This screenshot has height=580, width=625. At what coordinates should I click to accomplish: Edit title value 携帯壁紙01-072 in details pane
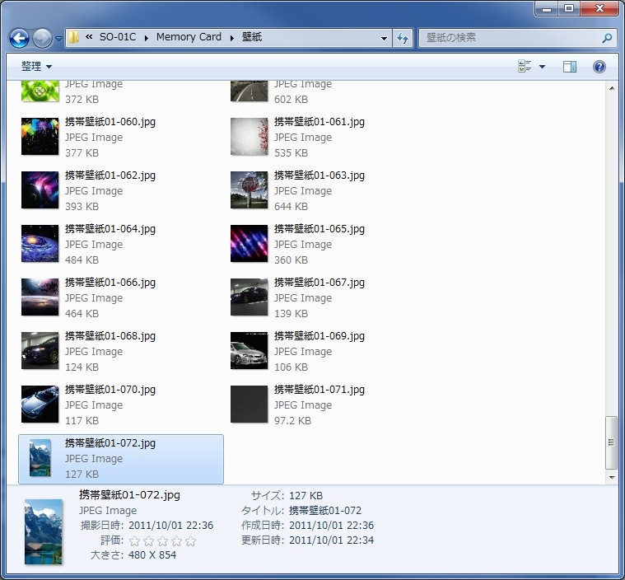point(325,510)
